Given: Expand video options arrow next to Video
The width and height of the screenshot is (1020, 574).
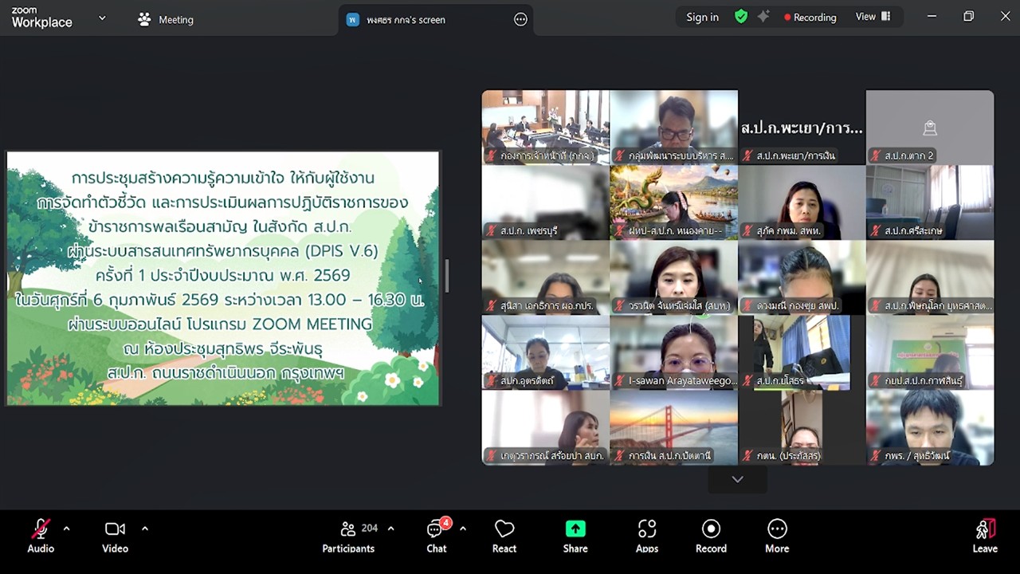Looking at the screenshot, I should 144,528.
